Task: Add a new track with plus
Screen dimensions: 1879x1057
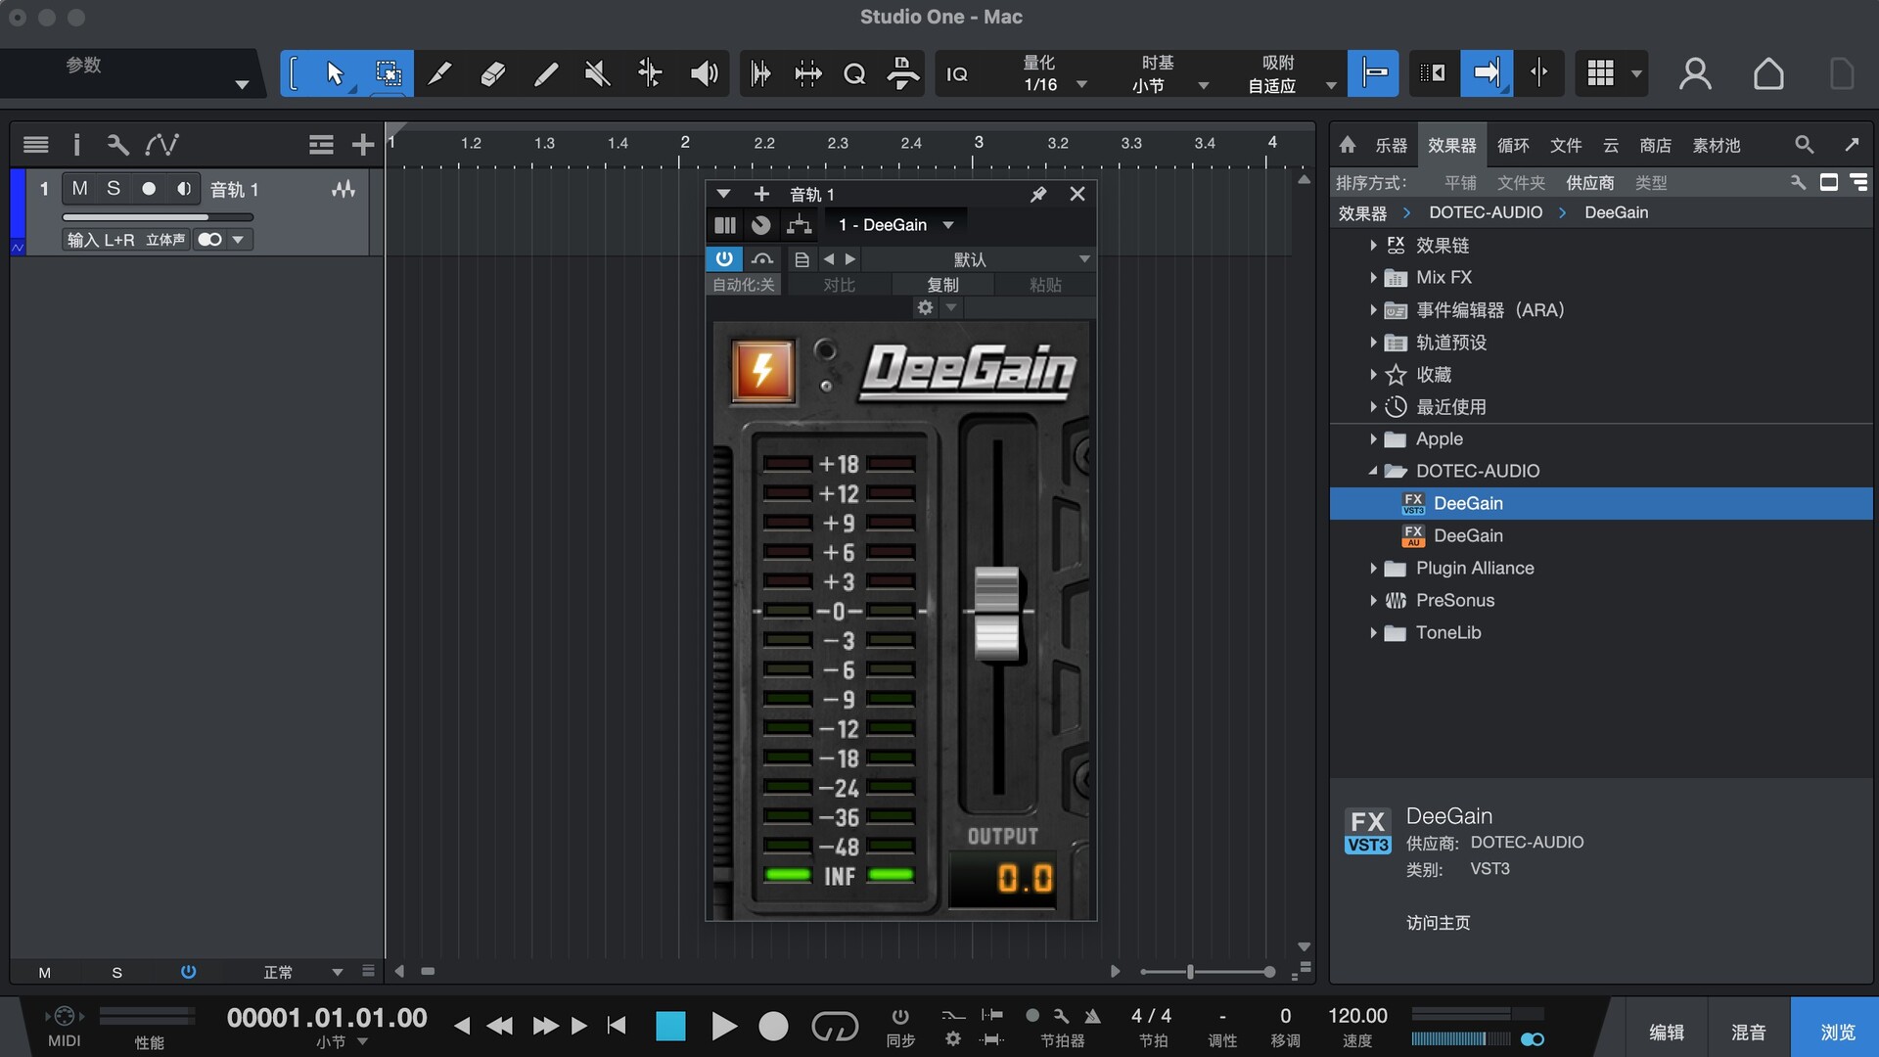Action: (363, 145)
